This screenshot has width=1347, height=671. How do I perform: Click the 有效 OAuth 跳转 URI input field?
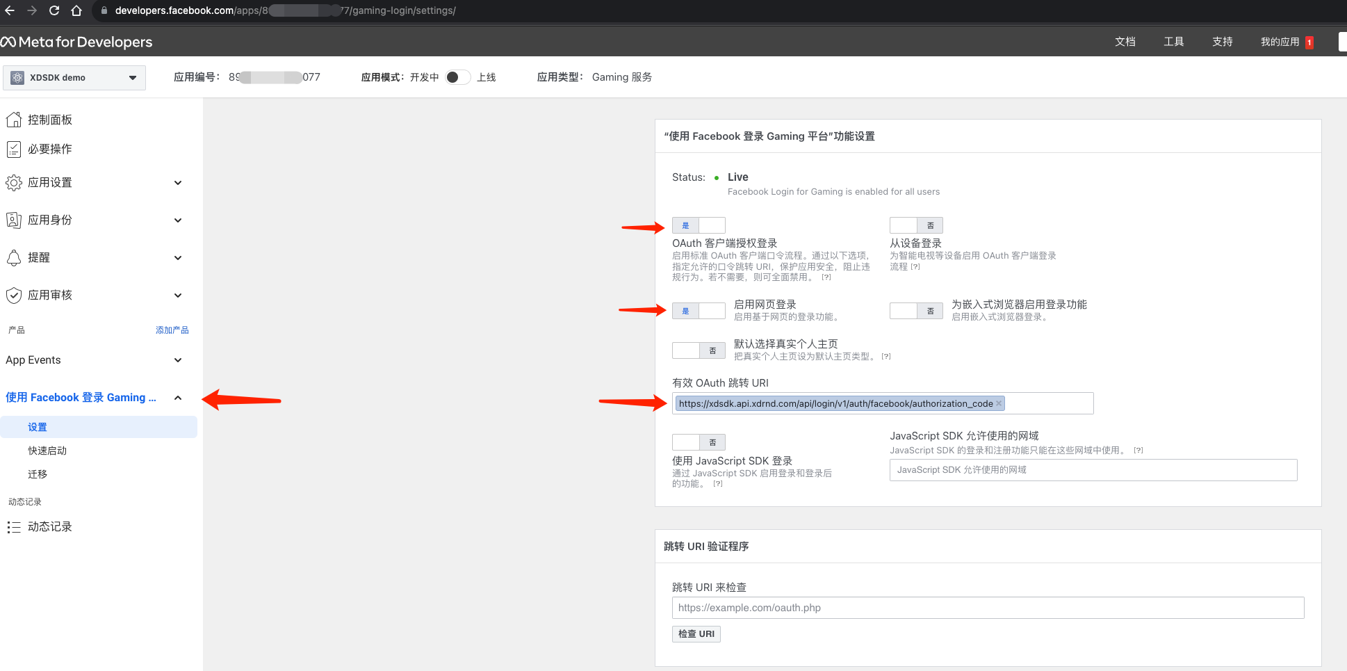click(883, 403)
